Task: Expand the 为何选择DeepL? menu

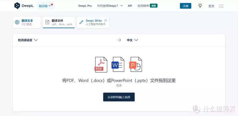Action: pyautogui.click(x=110, y=6)
